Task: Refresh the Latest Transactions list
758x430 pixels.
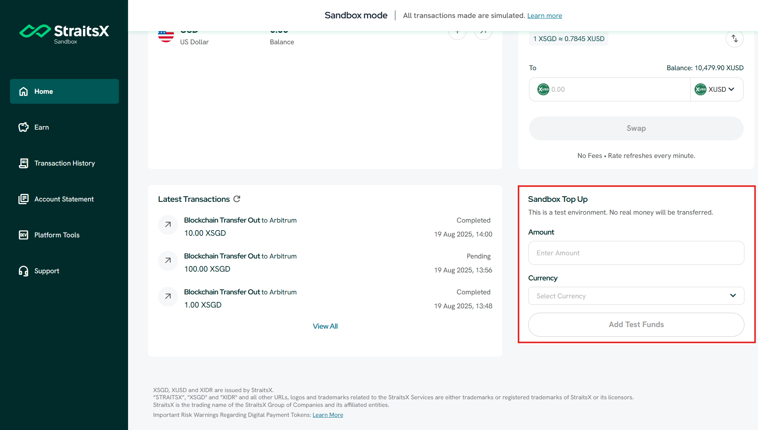Action: (237, 199)
